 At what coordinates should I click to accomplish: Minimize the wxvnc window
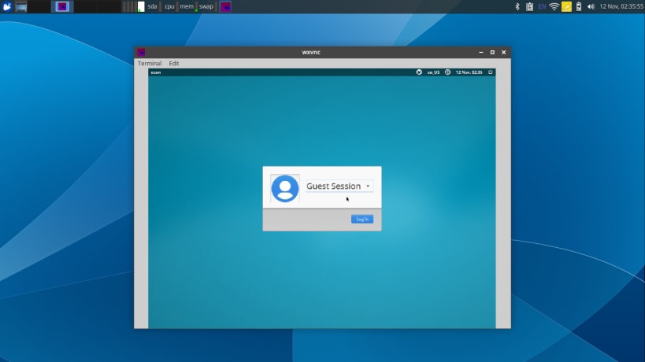(481, 52)
